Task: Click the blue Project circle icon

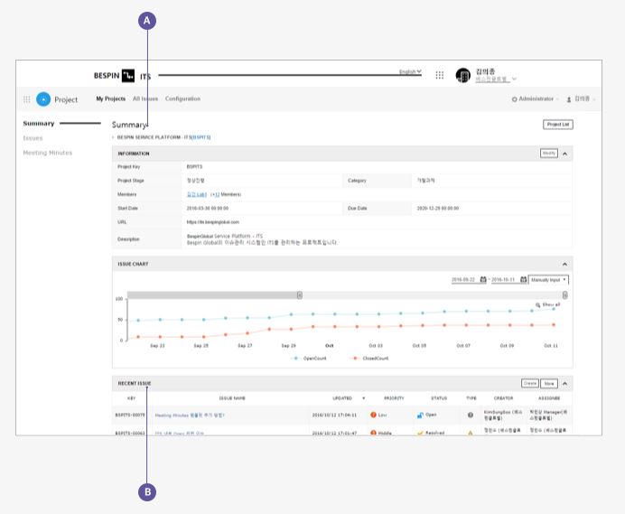Action: [43, 99]
